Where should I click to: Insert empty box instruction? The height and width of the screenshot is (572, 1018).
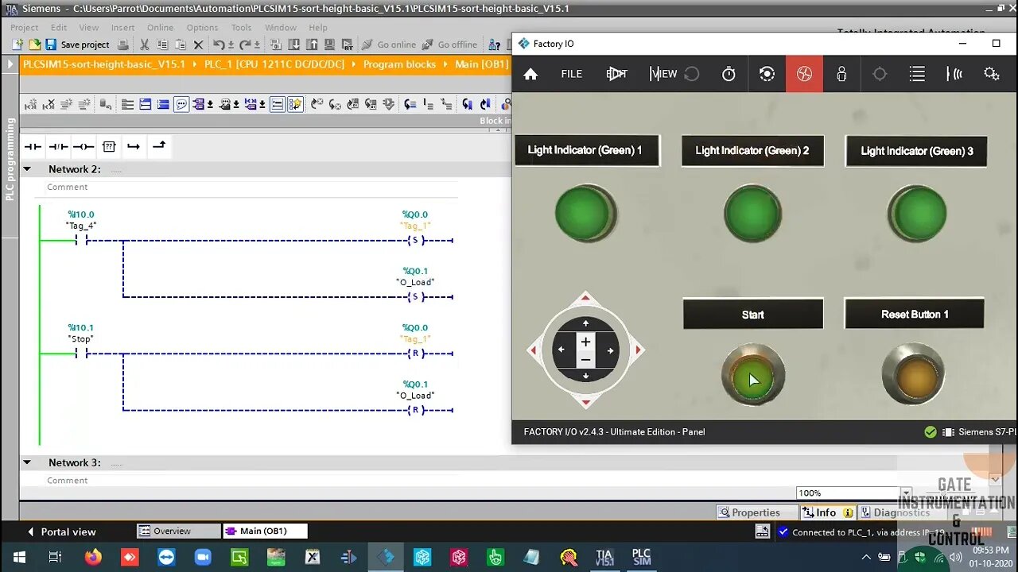pos(109,146)
